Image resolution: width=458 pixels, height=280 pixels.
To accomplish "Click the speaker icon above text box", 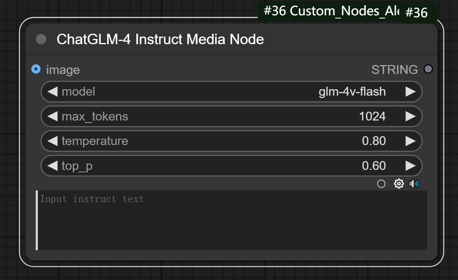I will [413, 184].
